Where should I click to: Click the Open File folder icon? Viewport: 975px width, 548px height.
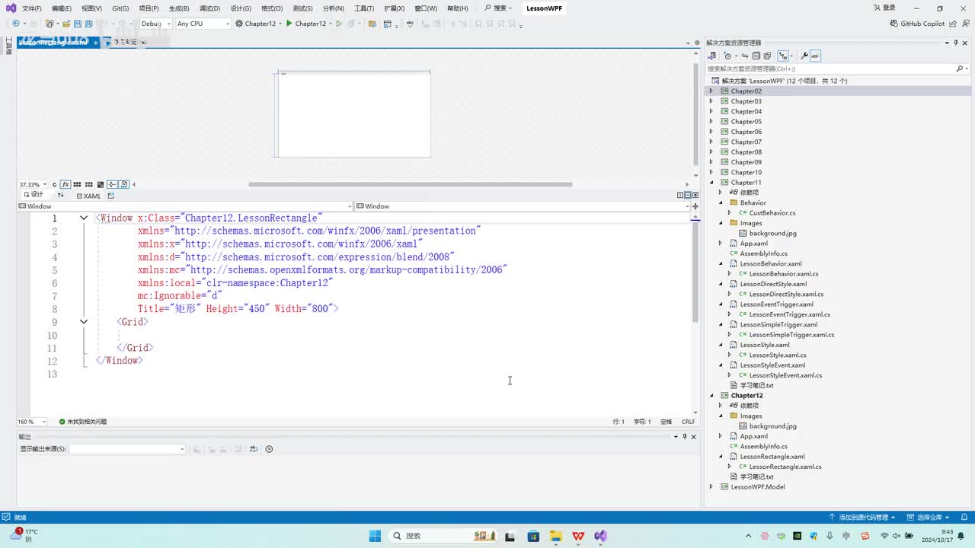[x=66, y=24]
